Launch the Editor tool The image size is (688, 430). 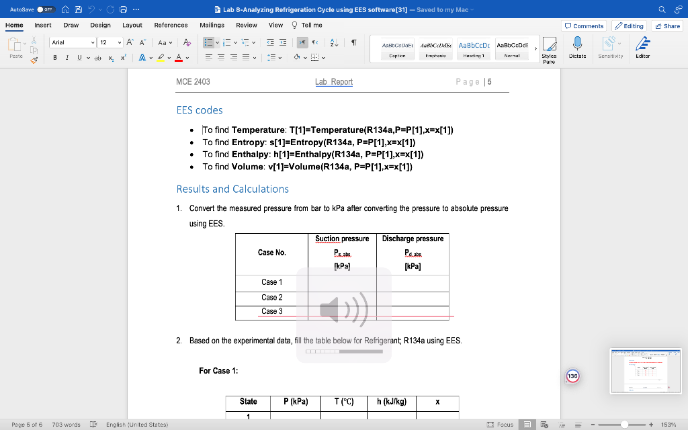point(643,48)
